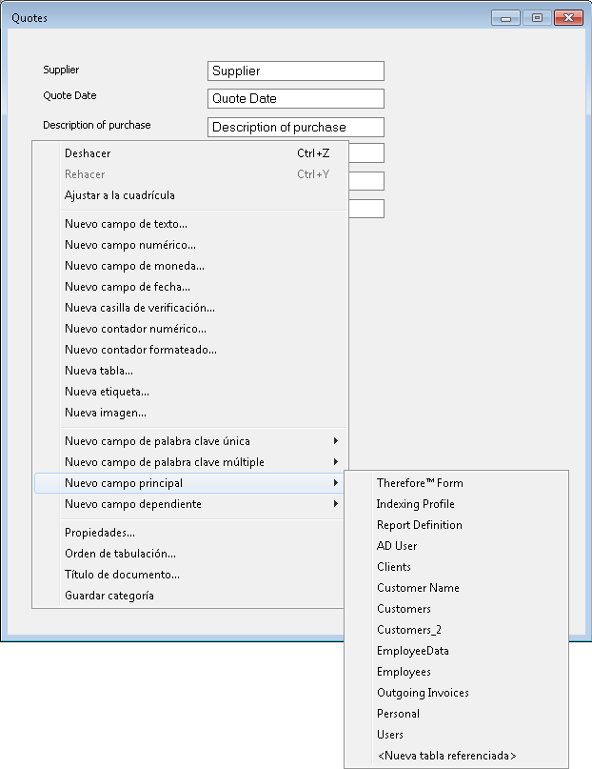Screen dimensions: 592x769
Task: Open Orden de tabulación...
Action: pos(191,554)
